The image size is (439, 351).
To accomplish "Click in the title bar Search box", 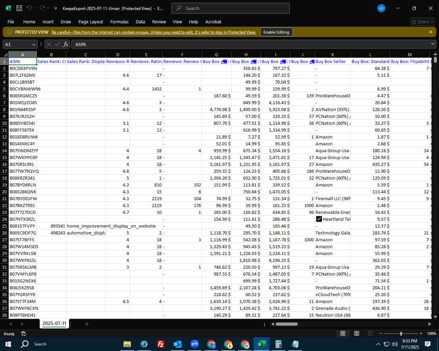I will pyautogui.click(x=230, y=8).
